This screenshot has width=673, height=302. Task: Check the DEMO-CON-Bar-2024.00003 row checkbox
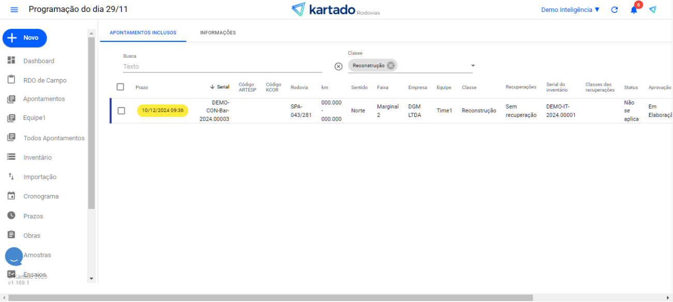pos(121,111)
